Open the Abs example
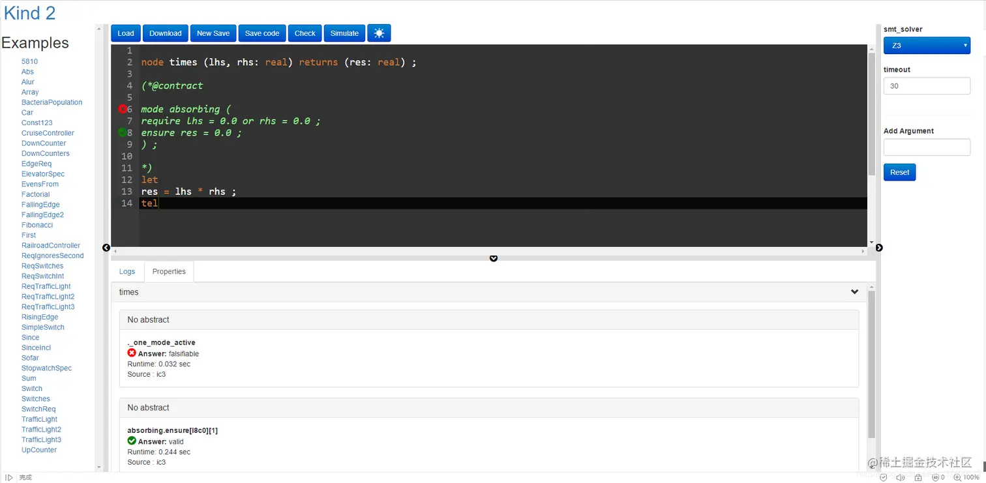The width and height of the screenshot is (986, 483). 27,72
